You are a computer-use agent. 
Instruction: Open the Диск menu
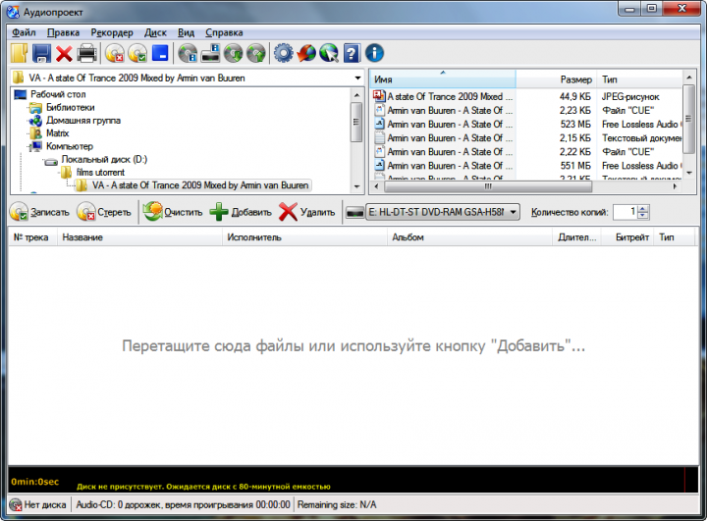(x=155, y=32)
